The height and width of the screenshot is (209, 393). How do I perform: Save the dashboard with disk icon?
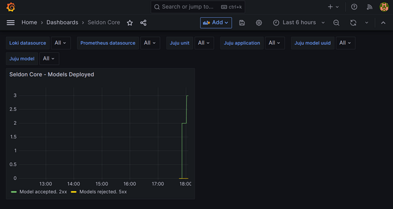[242, 23]
